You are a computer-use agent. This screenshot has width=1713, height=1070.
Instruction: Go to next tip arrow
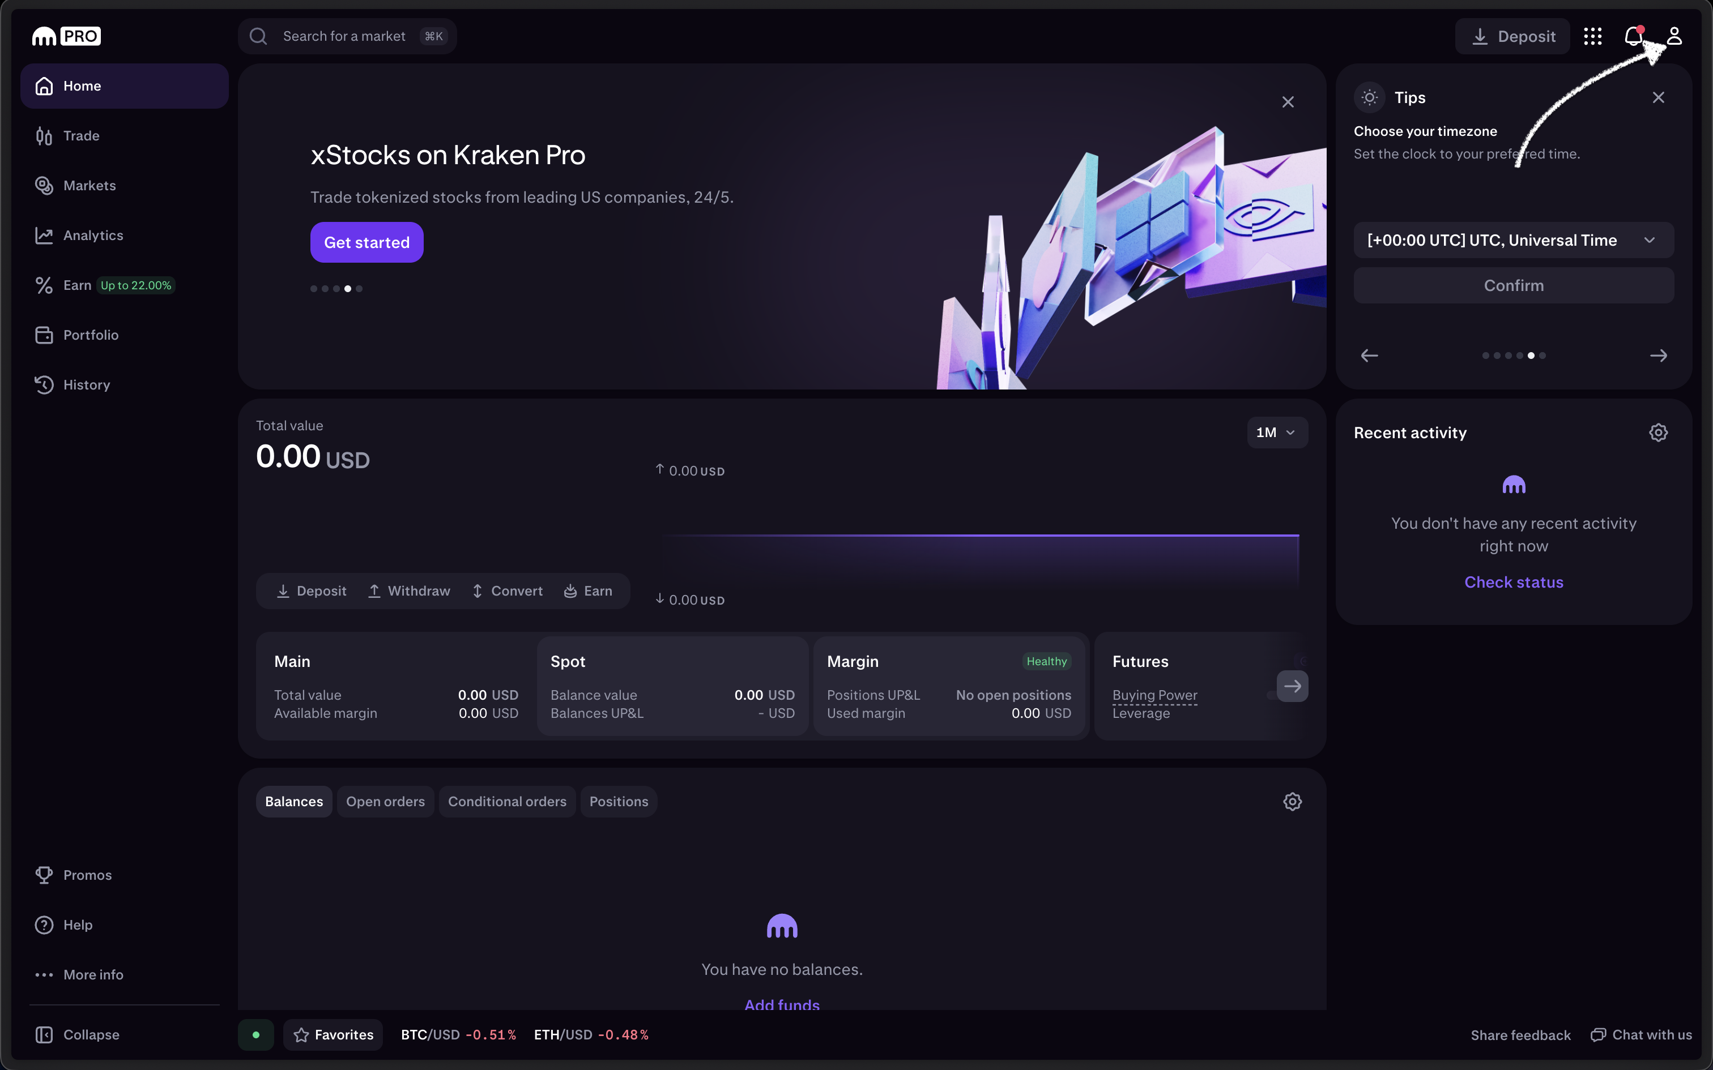pyautogui.click(x=1658, y=356)
